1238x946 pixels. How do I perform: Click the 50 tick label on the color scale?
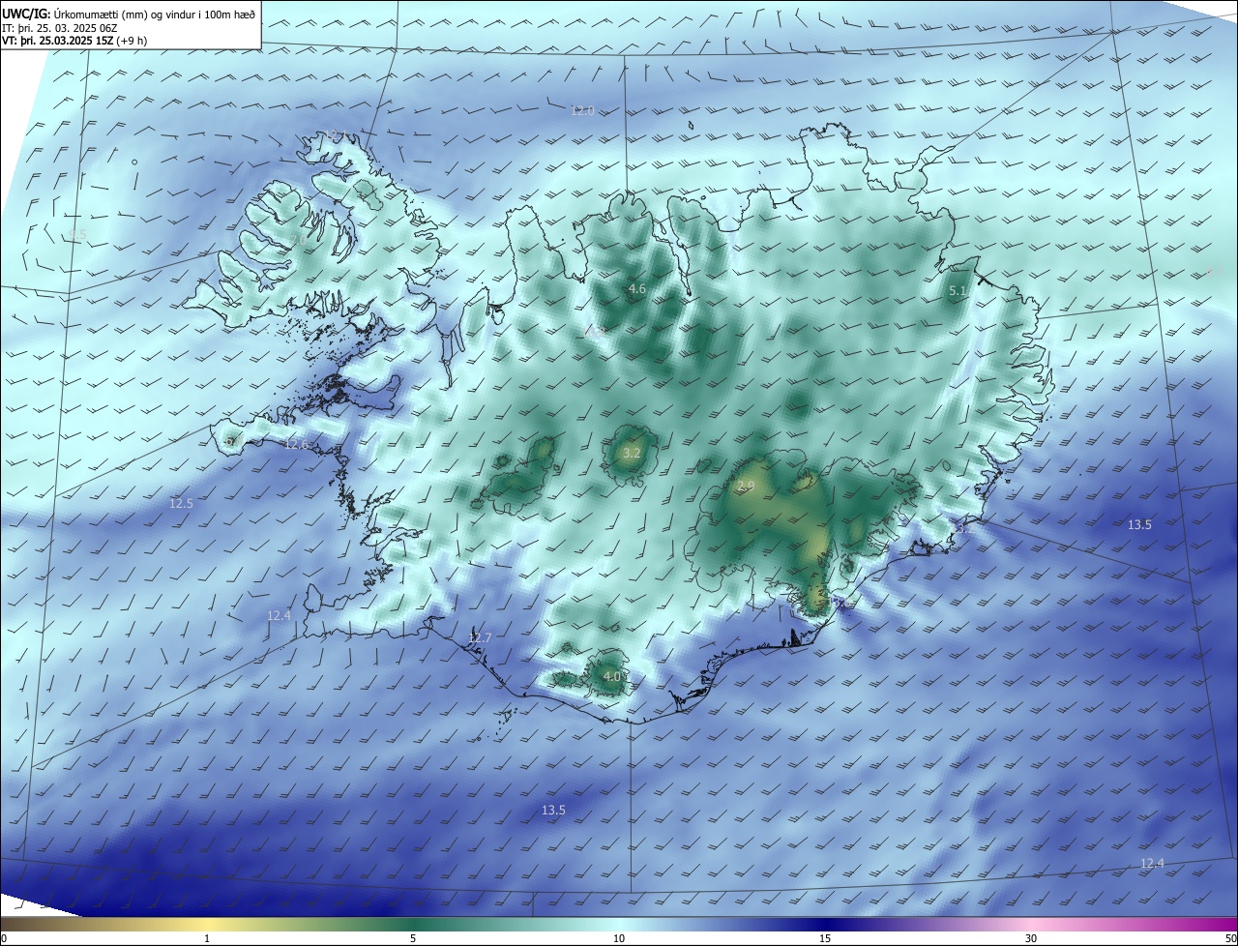(1230, 938)
